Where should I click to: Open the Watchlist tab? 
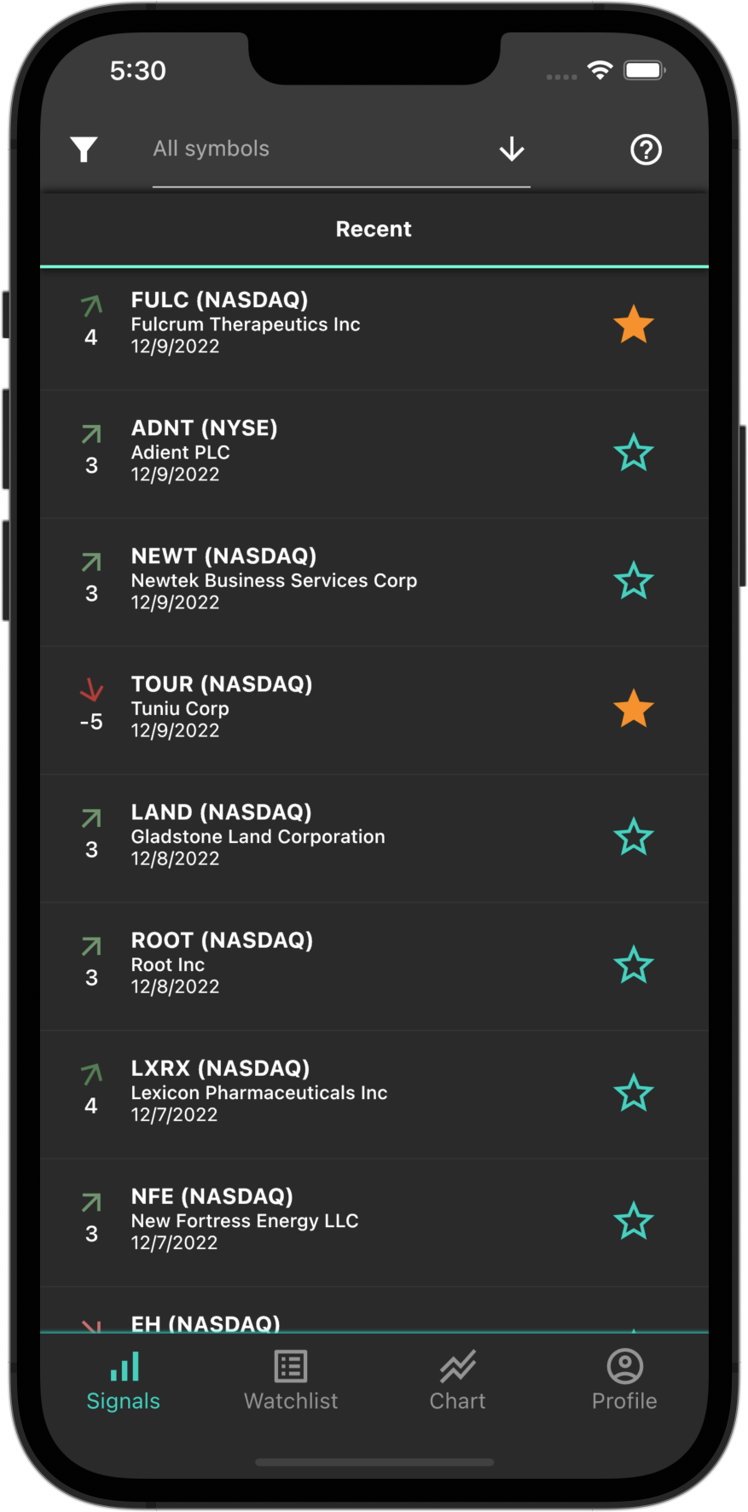pos(291,1381)
